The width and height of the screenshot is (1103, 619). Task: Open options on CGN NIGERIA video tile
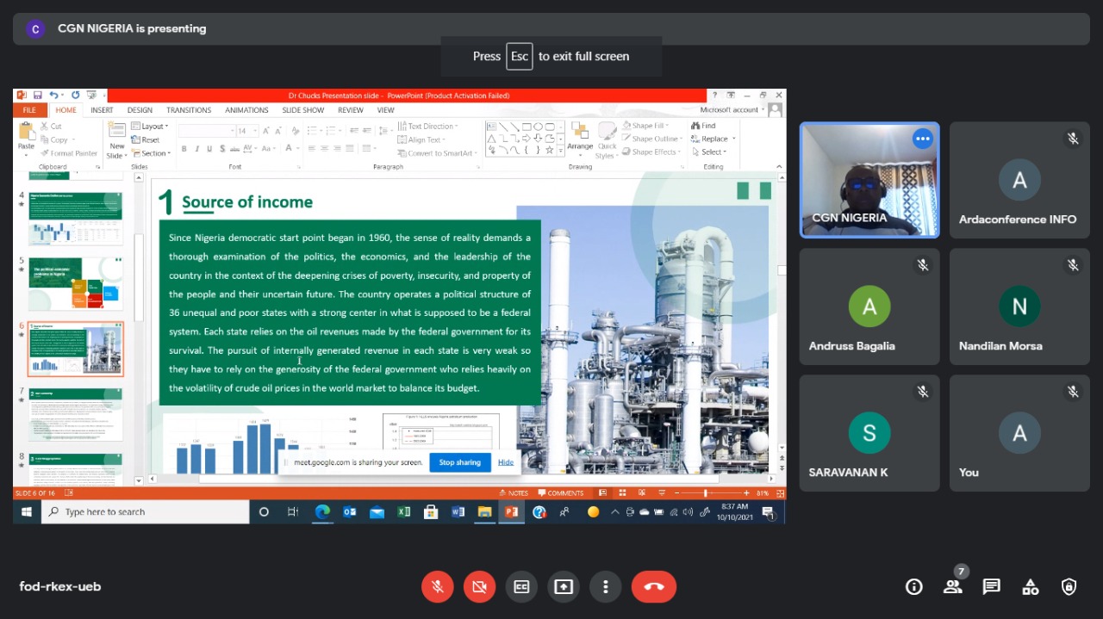pyautogui.click(x=923, y=138)
